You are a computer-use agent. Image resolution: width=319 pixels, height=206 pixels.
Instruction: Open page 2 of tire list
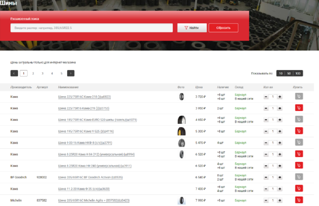point(33,73)
